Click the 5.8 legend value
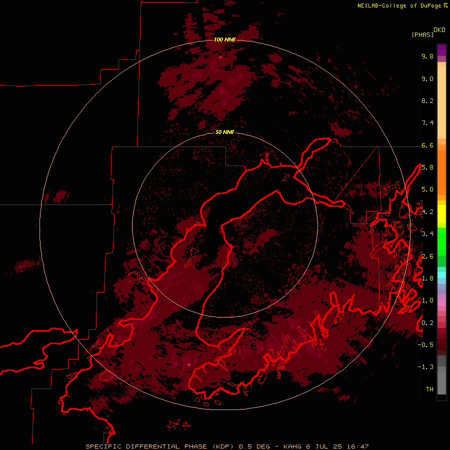The width and height of the screenshot is (450, 450). [x=427, y=167]
